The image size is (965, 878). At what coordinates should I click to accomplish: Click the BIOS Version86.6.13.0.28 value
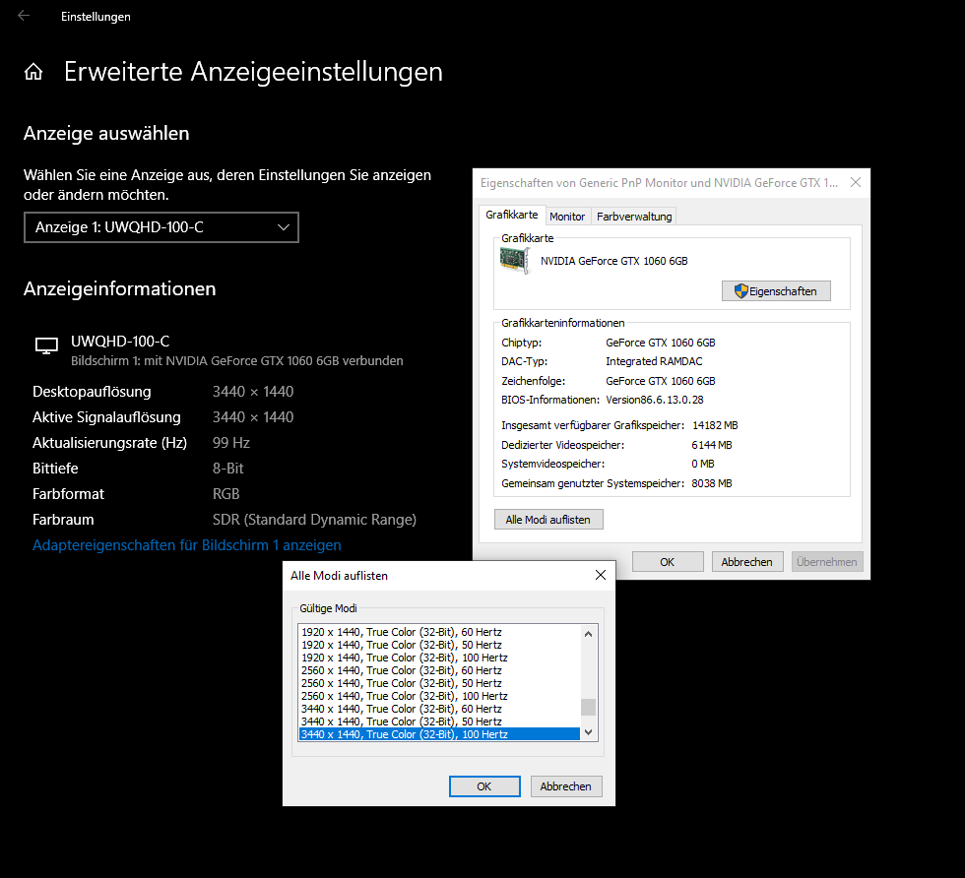click(654, 400)
